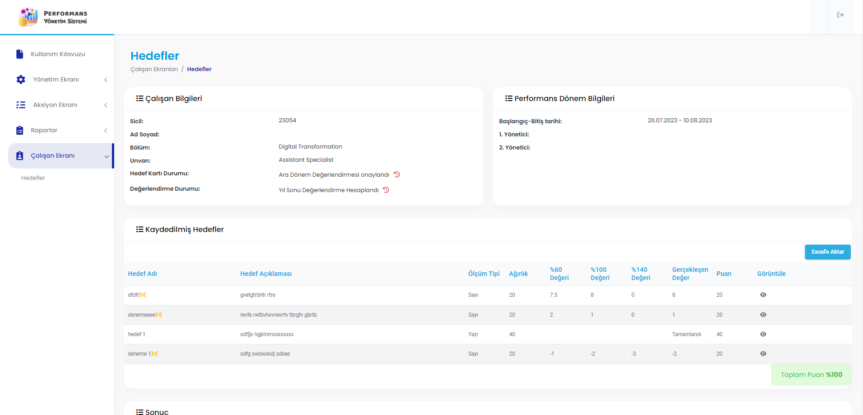Open the deneme 1 goal name link
The image size is (863, 415).
[x=140, y=353]
